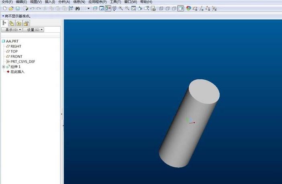Toggle datum points display

pos(208,8)
